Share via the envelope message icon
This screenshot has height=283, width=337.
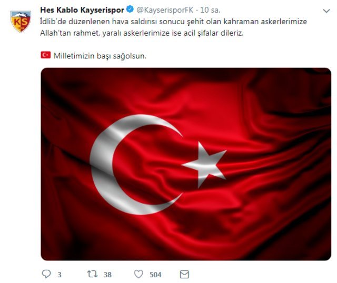pos(184,275)
